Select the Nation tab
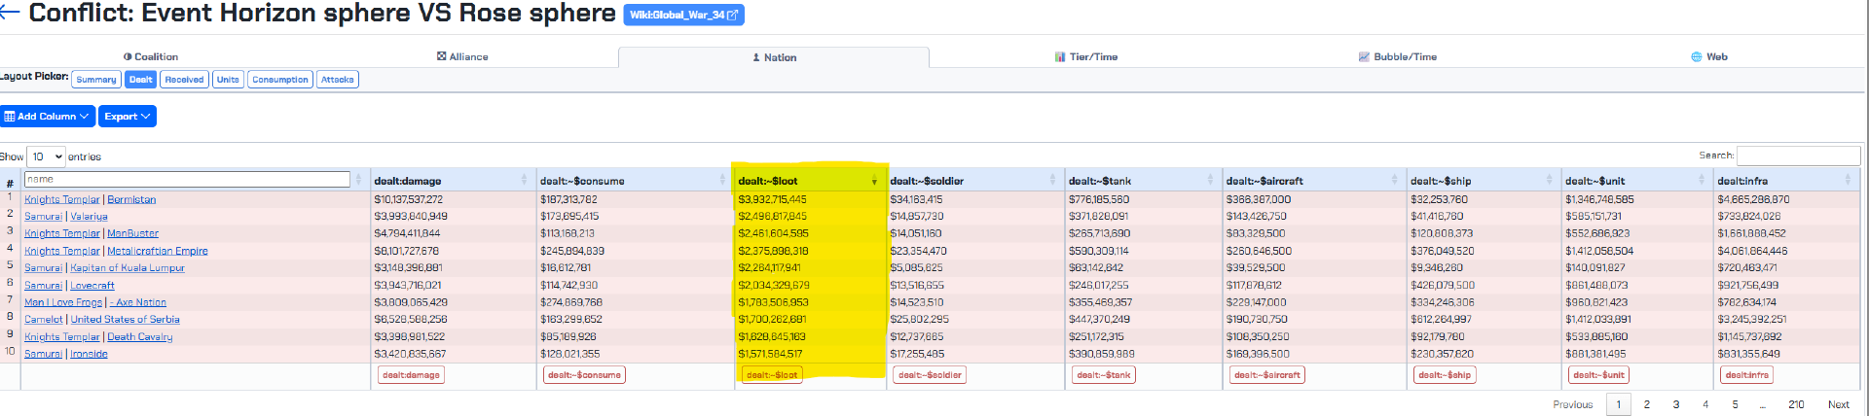Screen dimensions: 1869x416 (774, 57)
